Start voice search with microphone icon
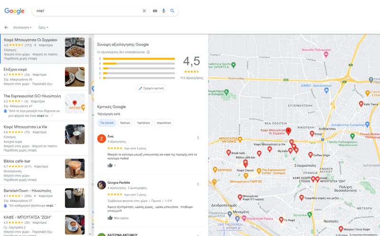Image resolution: width=380 pixels, height=236 pixels. tap(163, 11)
